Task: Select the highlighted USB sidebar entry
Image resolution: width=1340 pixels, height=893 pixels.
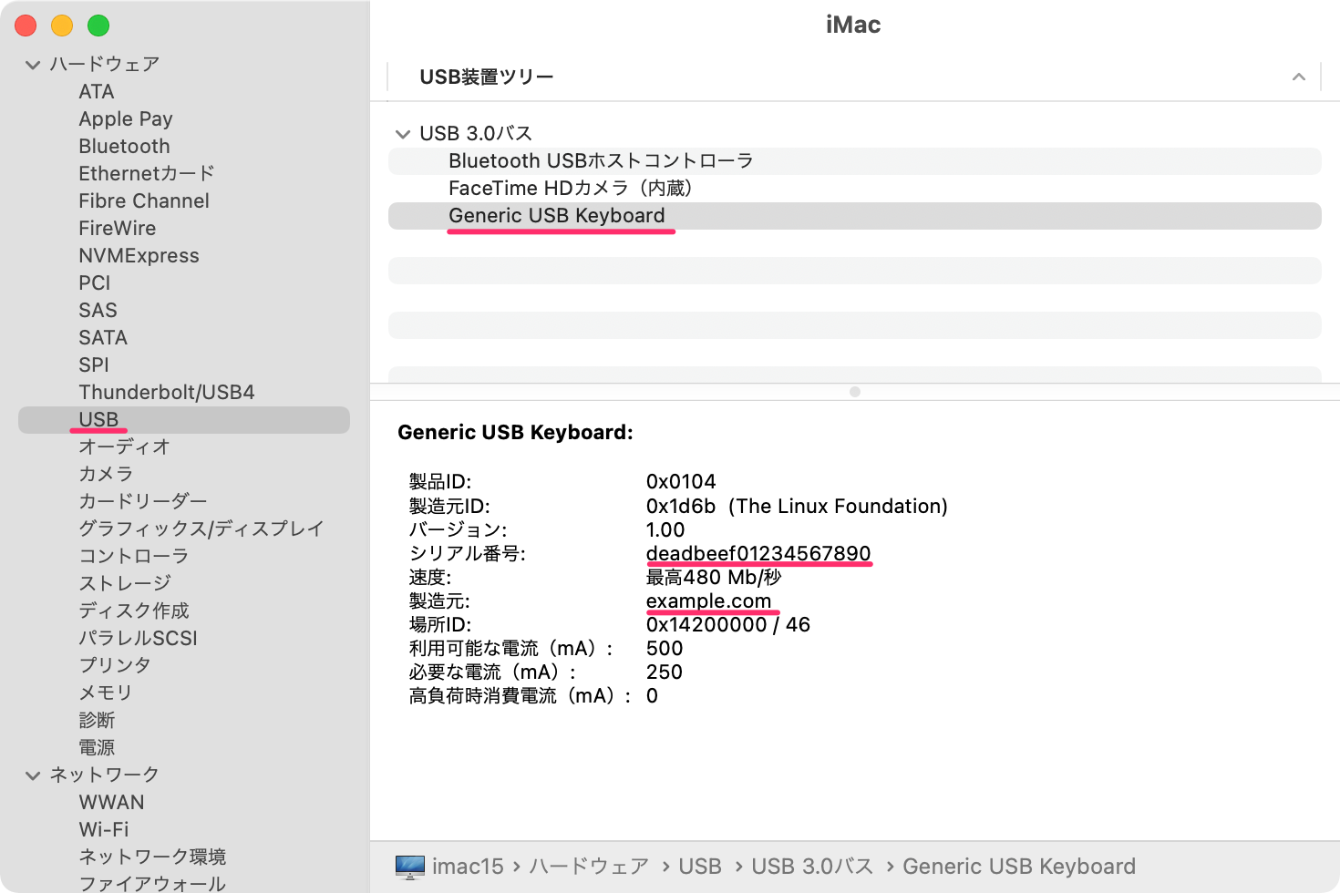Action: (98, 419)
